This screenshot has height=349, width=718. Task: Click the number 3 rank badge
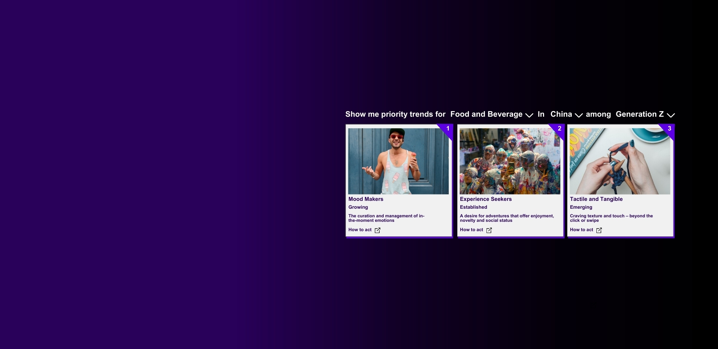coord(669,129)
